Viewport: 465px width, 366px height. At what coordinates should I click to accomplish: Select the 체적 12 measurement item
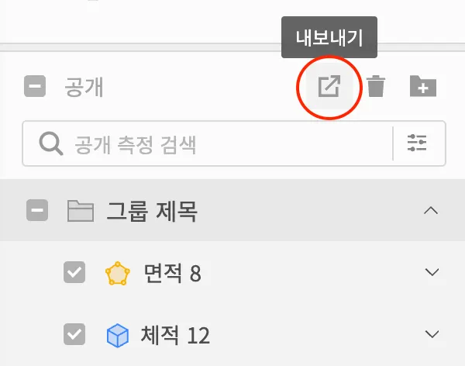point(175,335)
